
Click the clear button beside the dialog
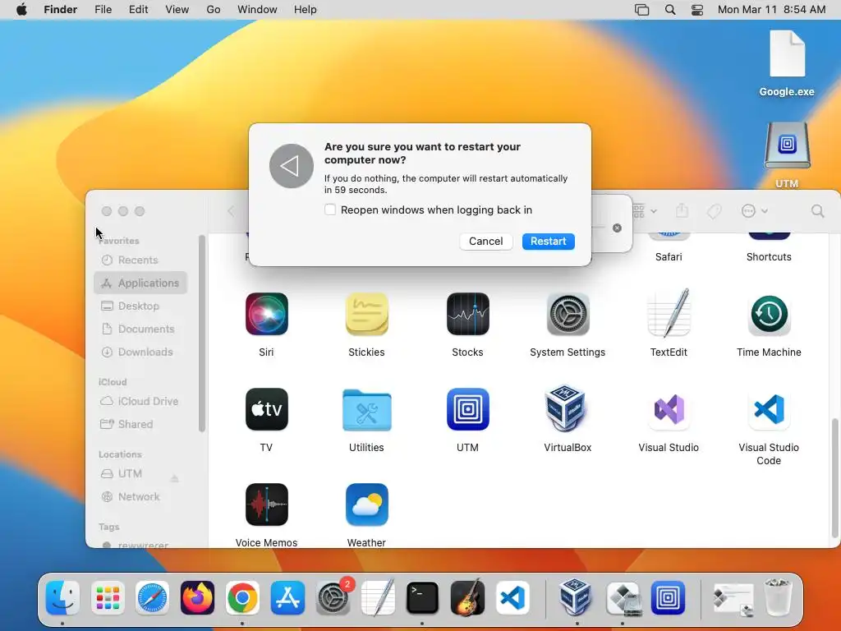pos(617,228)
